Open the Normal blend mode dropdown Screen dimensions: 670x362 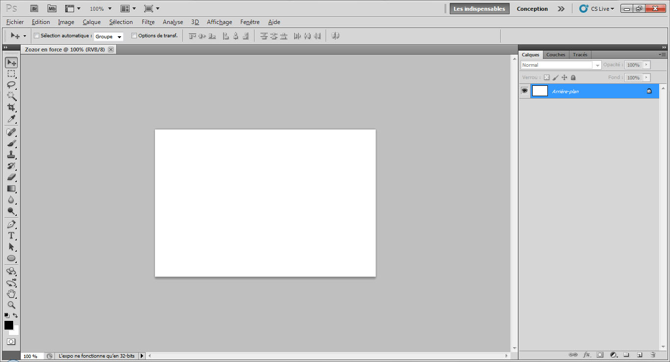[x=561, y=65]
